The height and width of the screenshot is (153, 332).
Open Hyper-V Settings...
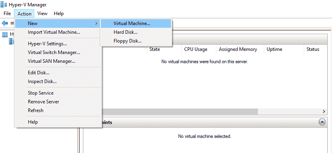click(x=58, y=44)
